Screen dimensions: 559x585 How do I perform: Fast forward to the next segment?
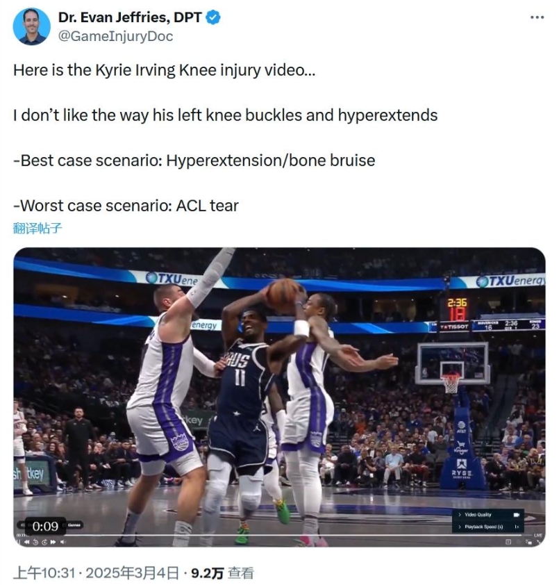(x=53, y=541)
